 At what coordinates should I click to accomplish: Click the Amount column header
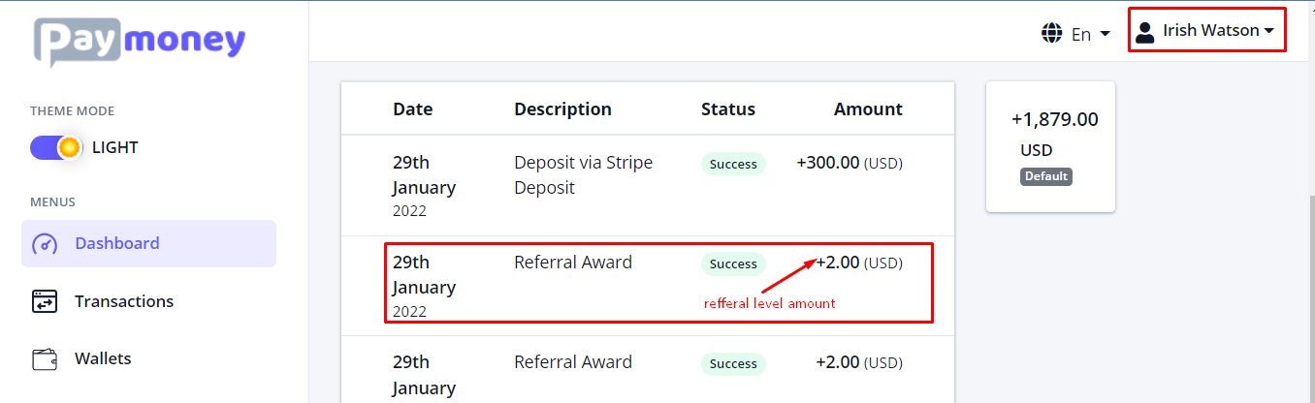pos(868,109)
